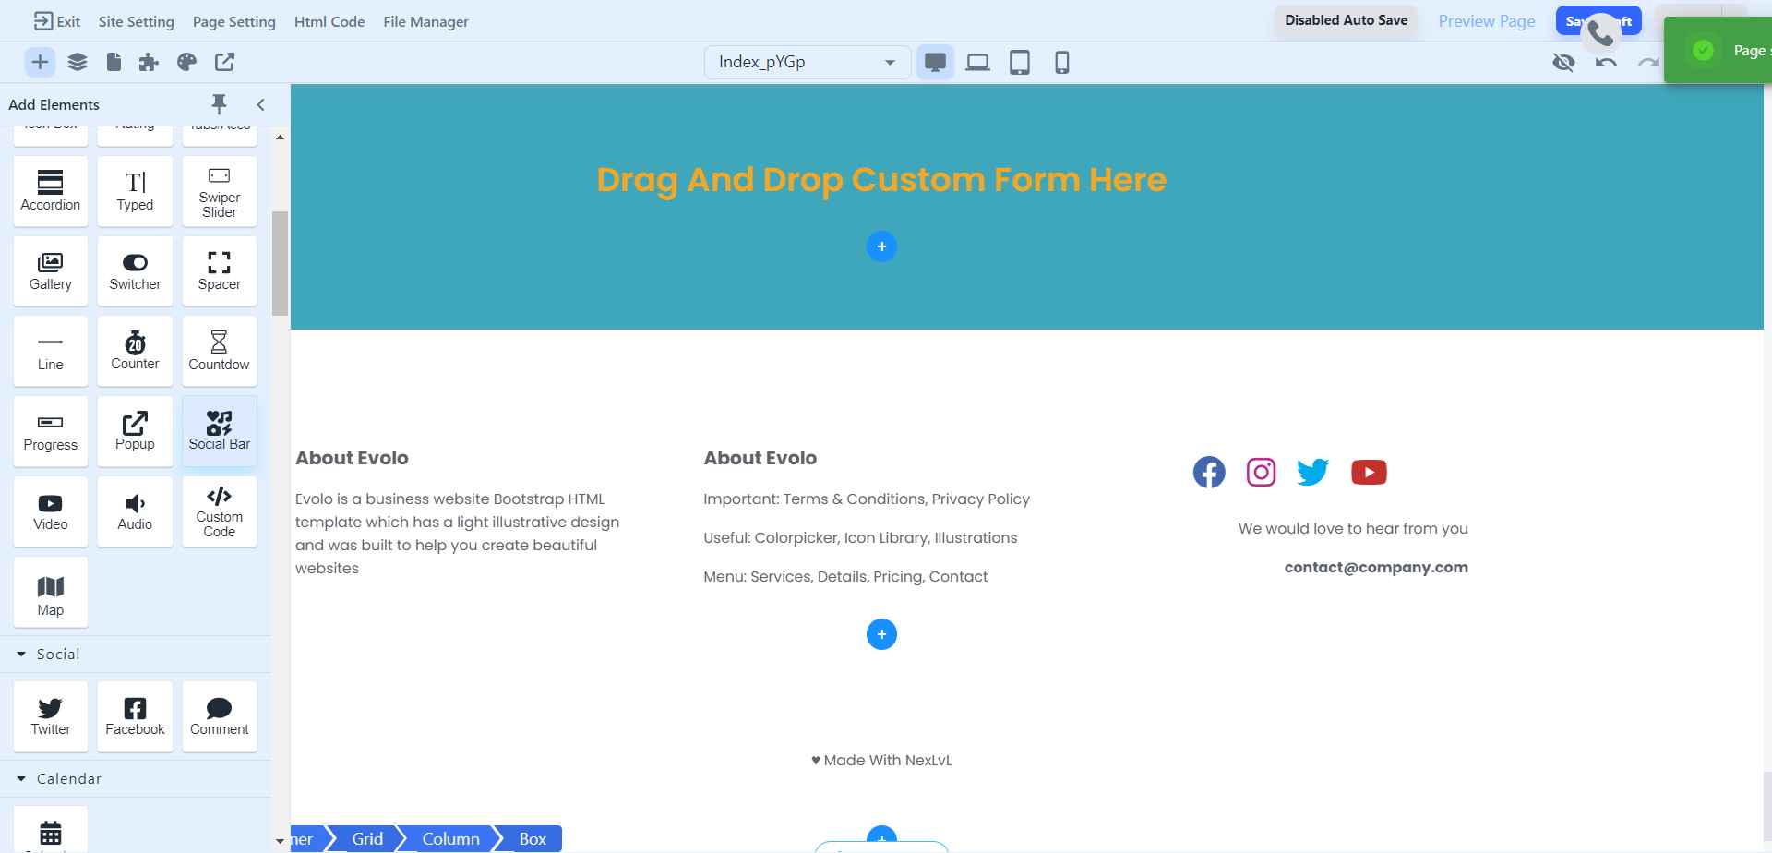Open the Layers panel icon

pyautogui.click(x=78, y=62)
